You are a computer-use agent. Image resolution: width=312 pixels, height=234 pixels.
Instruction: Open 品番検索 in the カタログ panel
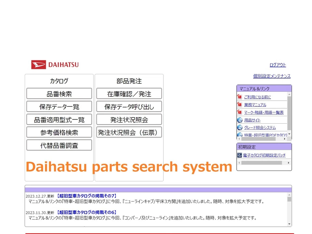(x=59, y=93)
